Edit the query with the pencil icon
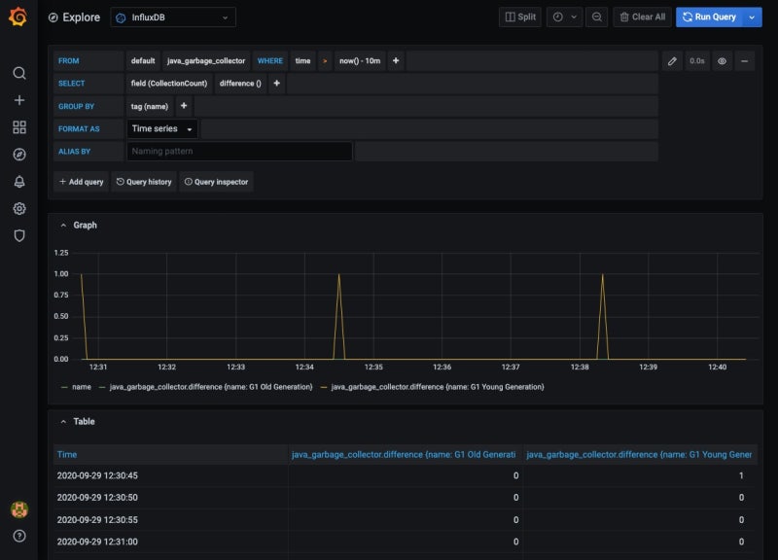 point(672,60)
